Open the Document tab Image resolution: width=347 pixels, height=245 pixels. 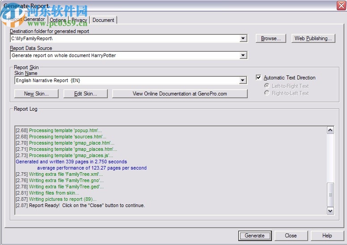[103, 20]
